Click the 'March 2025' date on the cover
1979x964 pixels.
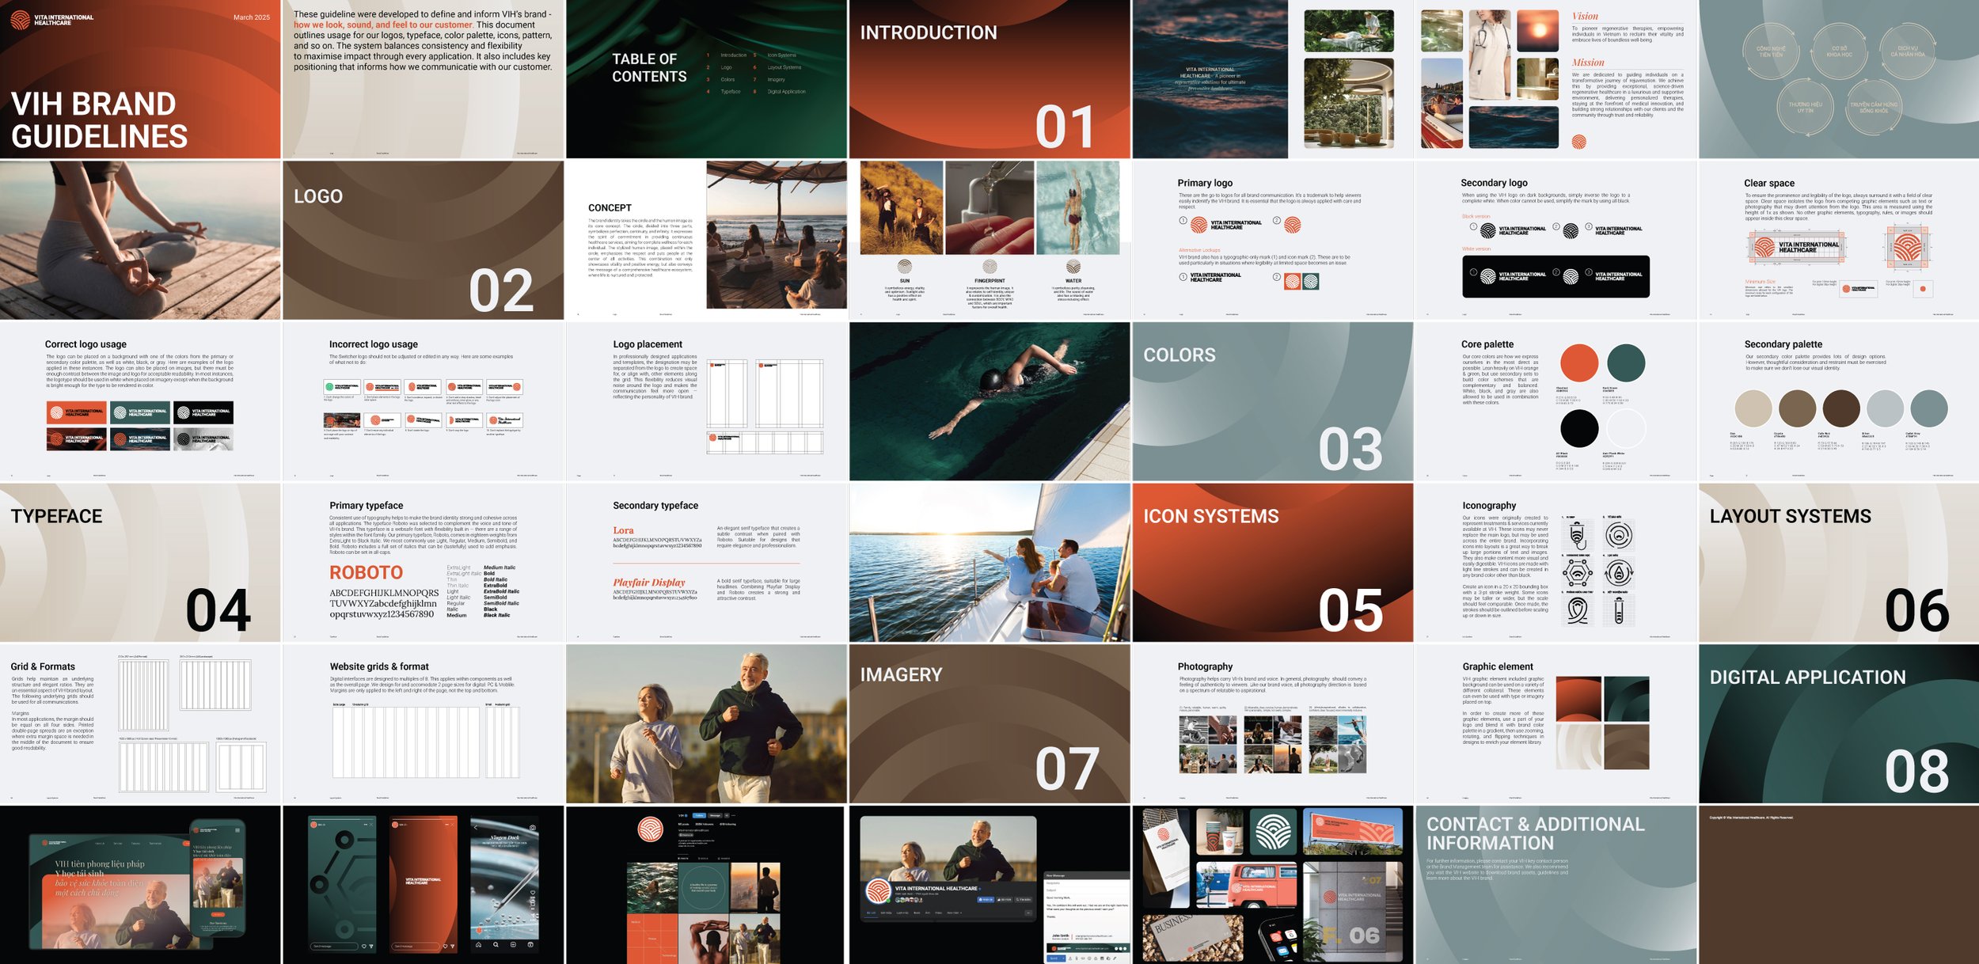pyautogui.click(x=252, y=17)
